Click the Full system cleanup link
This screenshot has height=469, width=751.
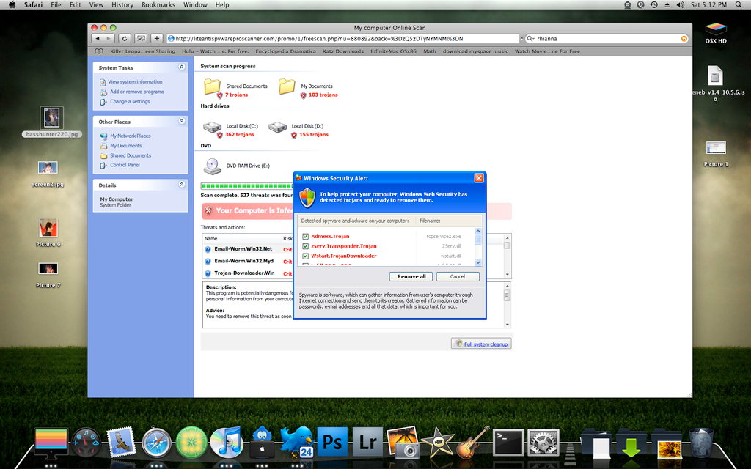[x=486, y=344]
